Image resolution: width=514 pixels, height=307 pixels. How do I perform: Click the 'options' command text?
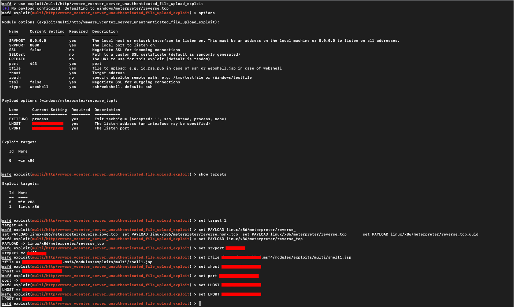pyautogui.click(x=207, y=13)
